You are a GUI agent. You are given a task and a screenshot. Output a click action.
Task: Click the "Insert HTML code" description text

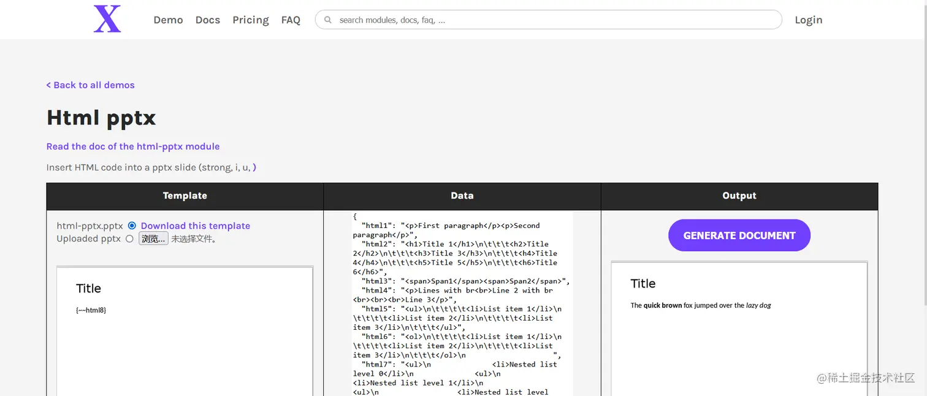151,167
